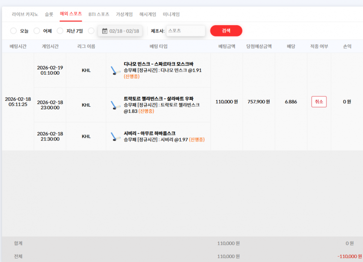Click hockey stick icon for Sibir match

(x=115, y=137)
